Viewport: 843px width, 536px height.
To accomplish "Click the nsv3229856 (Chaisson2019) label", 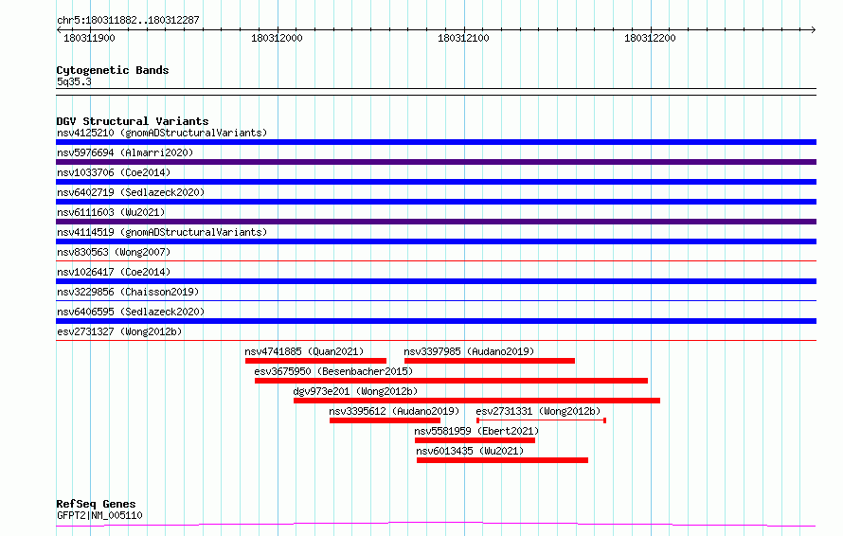I will click(x=128, y=292).
